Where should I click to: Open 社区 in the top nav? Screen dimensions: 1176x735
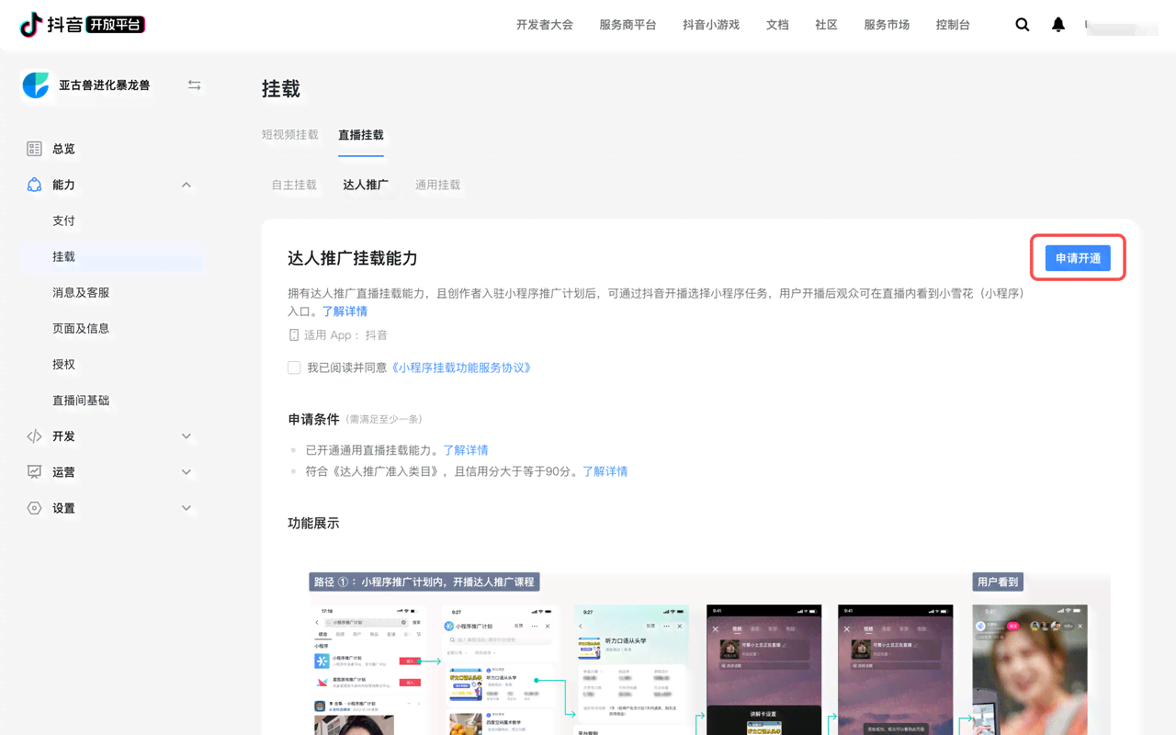coord(826,25)
